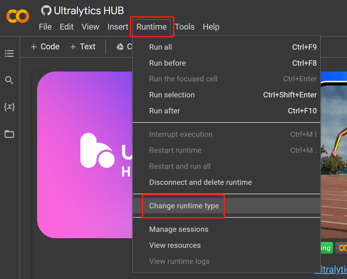Click the Colab badge at lower right
The image size is (347, 279).
point(342,248)
